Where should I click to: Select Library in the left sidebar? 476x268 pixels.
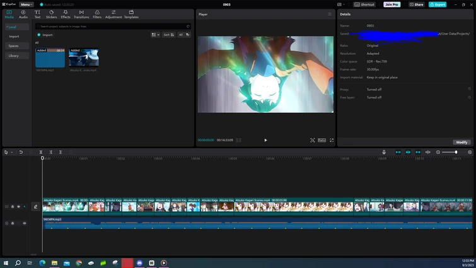coord(13,55)
